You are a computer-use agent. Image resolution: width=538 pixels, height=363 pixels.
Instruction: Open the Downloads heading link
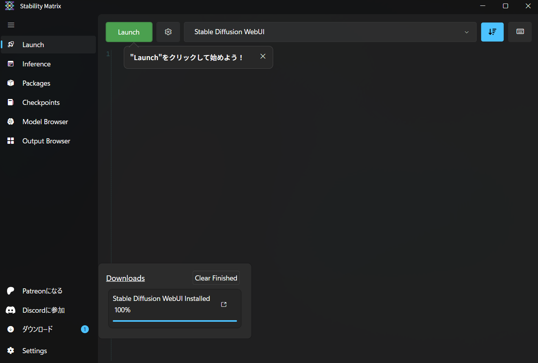(x=125, y=278)
